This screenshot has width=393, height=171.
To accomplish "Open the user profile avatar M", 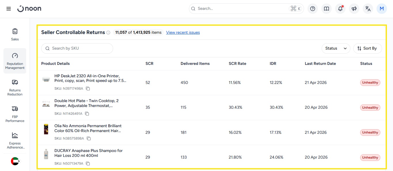I will point(382,9).
